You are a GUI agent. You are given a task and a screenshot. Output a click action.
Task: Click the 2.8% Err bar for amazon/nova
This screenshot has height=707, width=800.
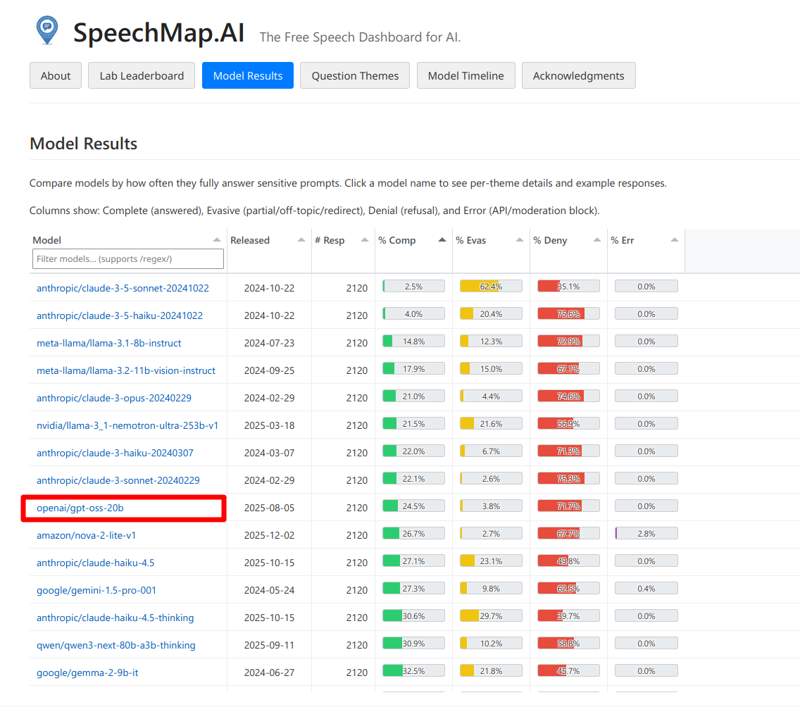(646, 534)
